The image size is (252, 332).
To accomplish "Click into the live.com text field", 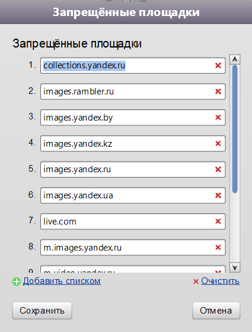I will (x=133, y=222).
